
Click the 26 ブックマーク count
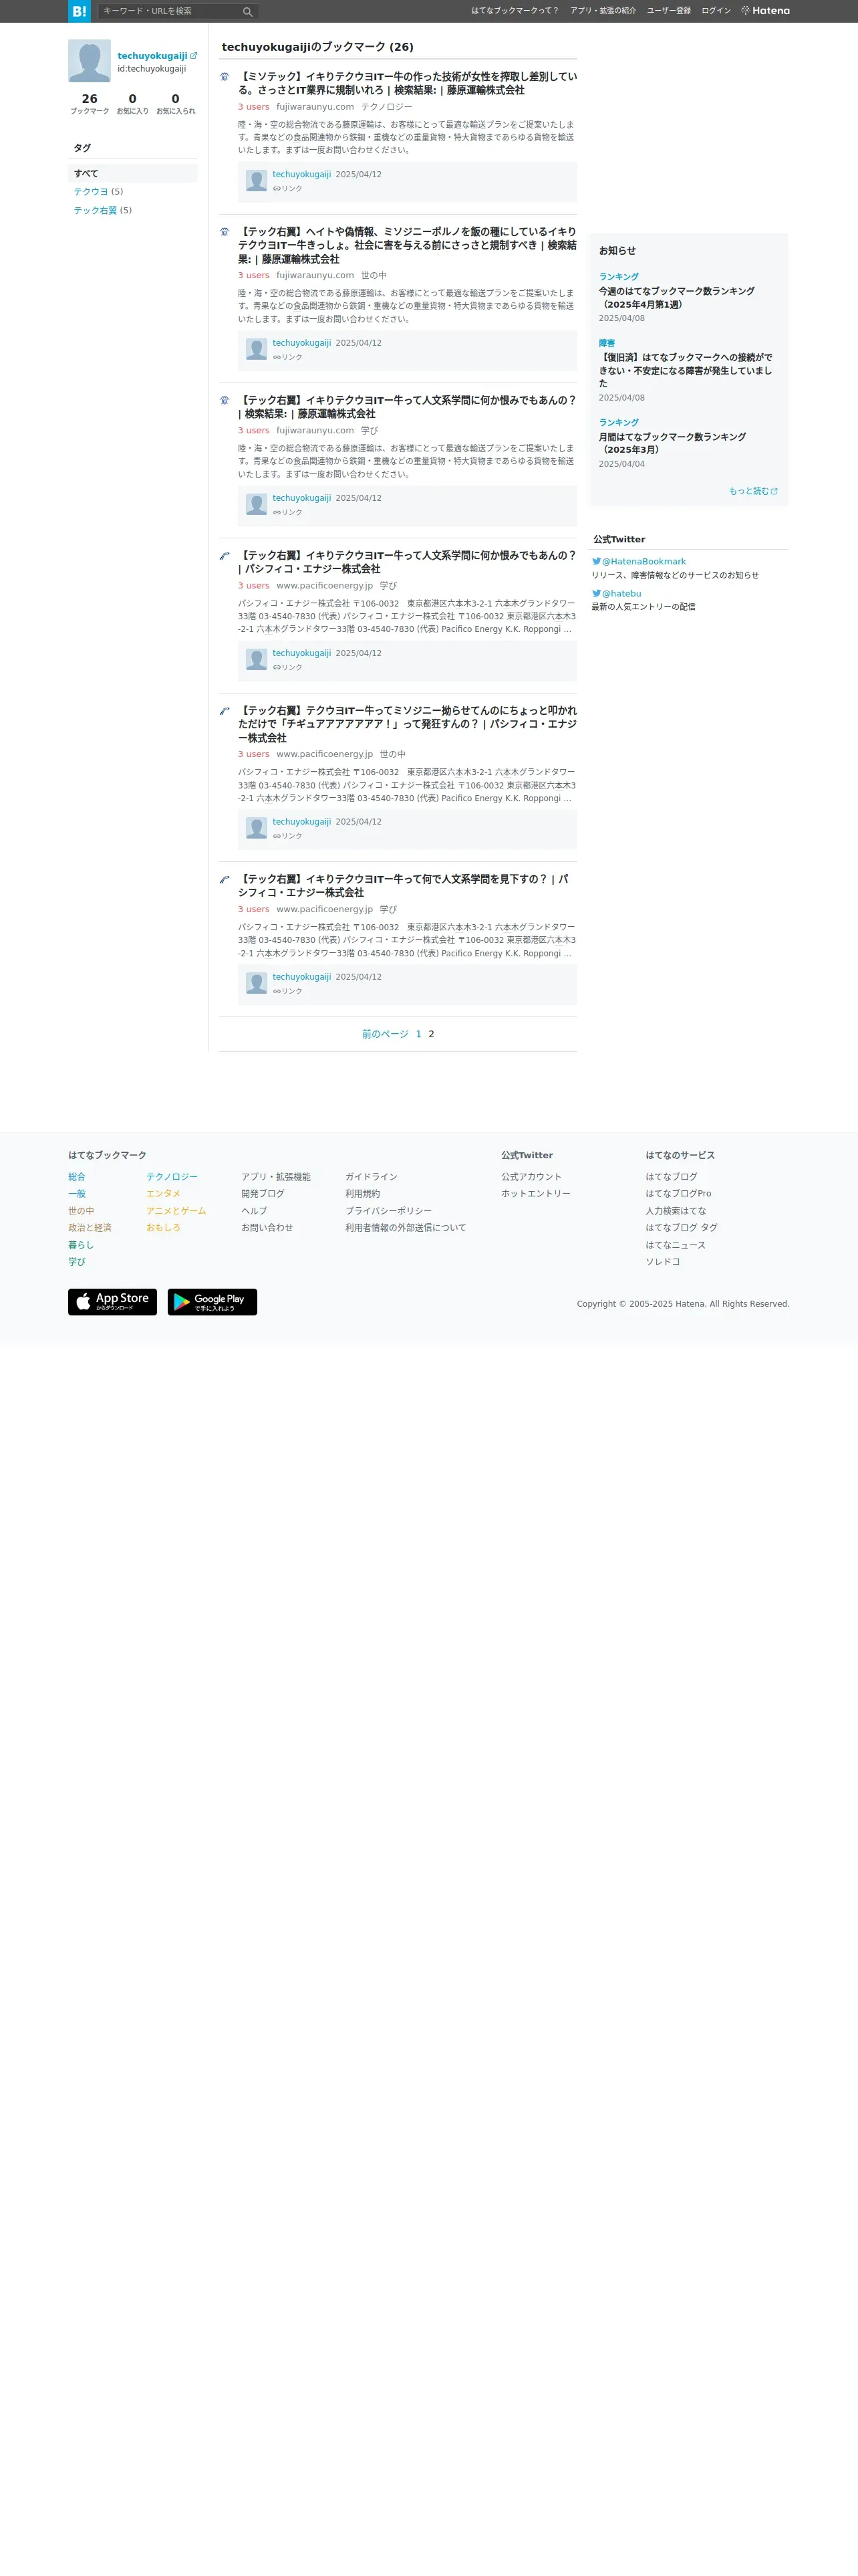pyautogui.click(x=90, y=104)
